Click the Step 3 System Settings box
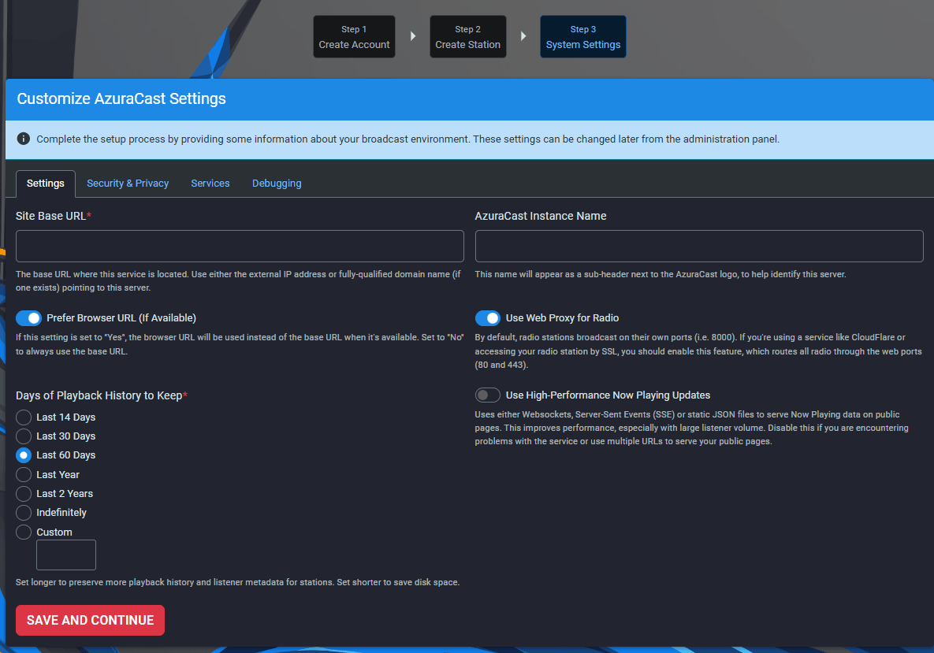 (x=582, y=37)
